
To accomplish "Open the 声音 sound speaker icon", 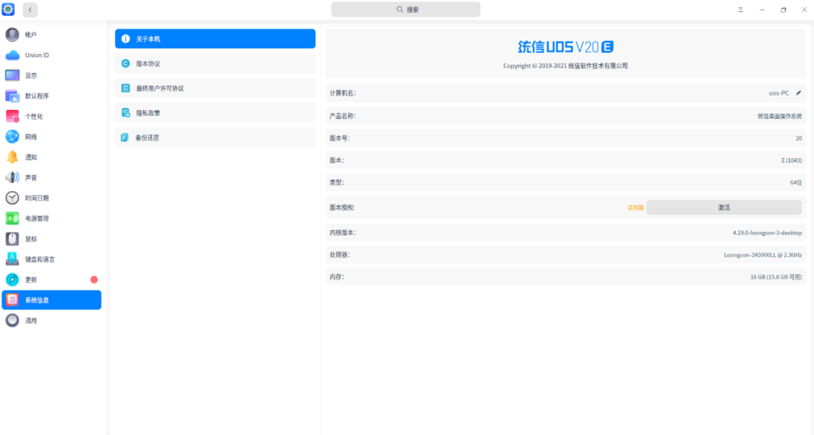I will 12,178.
